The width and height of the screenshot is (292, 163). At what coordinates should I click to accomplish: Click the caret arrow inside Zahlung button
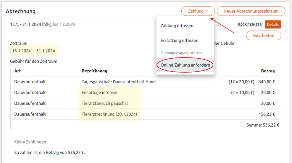pos(207,11)
